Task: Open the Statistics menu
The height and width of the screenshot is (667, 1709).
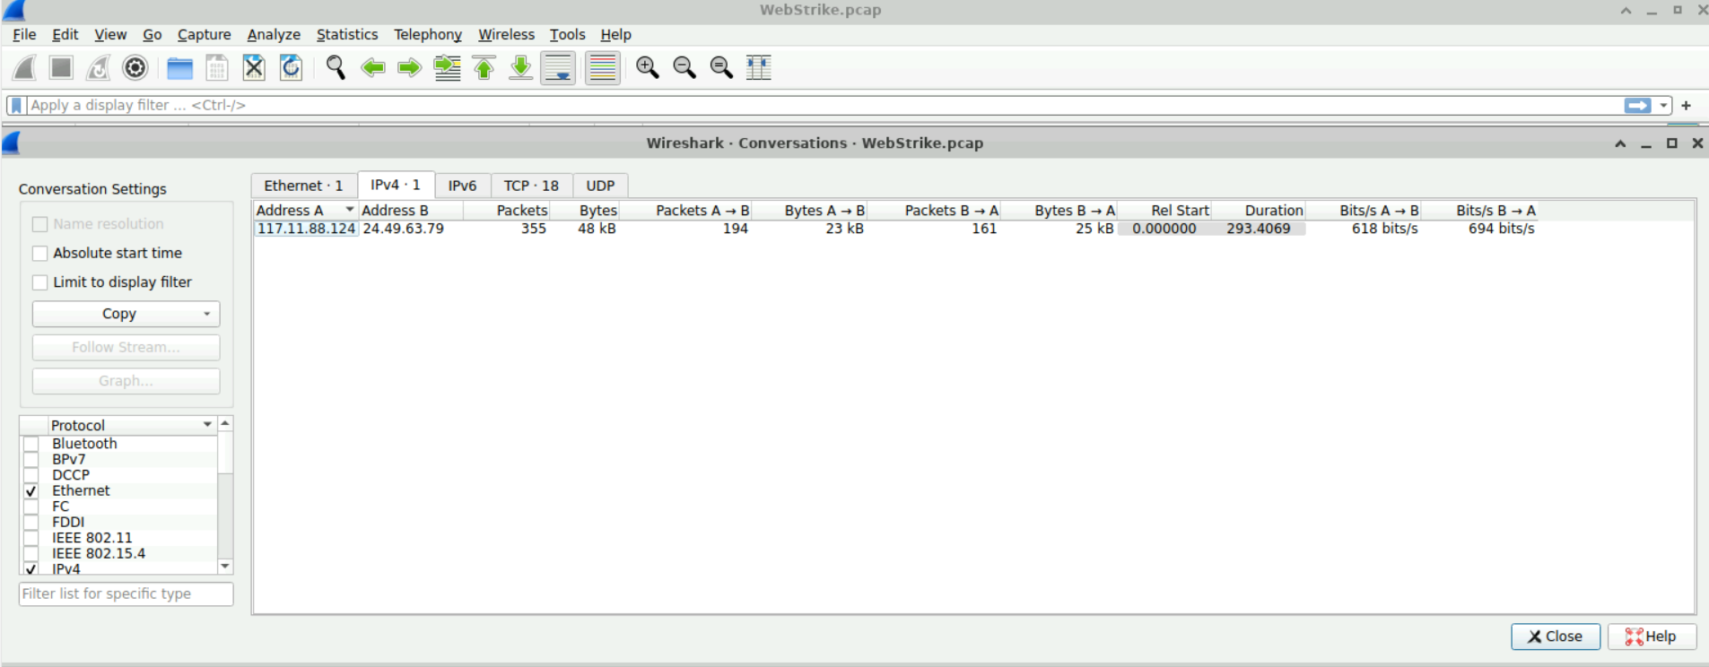Action: click(347, 35)
